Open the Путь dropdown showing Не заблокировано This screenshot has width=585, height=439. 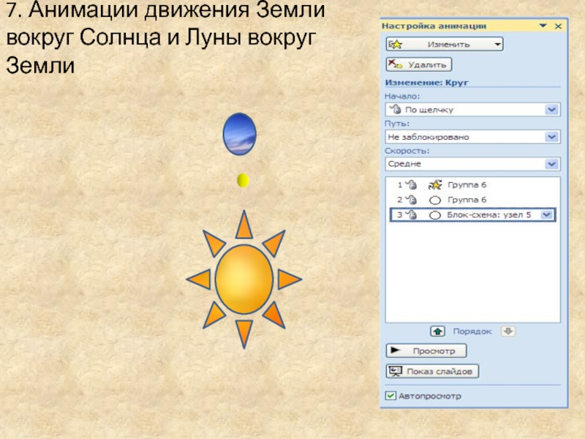(x=472, y=137)
